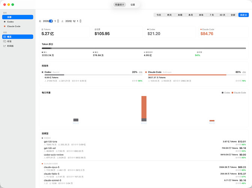Click the Claude Code $84.76 cost card
This screenshot has height=188, width=252.
[x=223, y=32]
